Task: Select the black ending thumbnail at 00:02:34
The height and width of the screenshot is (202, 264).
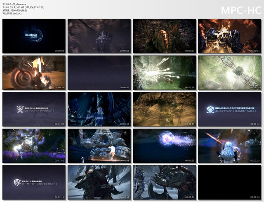Action: (x=230, y=183)
